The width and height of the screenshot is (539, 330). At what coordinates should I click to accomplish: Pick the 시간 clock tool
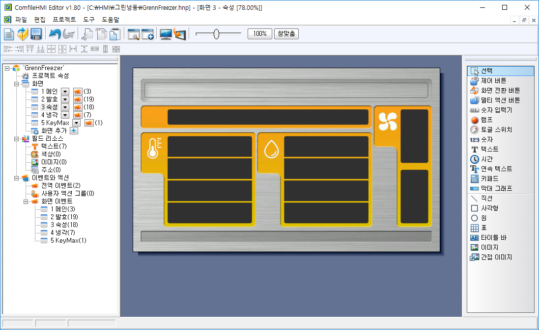click(x=486, y=159)
